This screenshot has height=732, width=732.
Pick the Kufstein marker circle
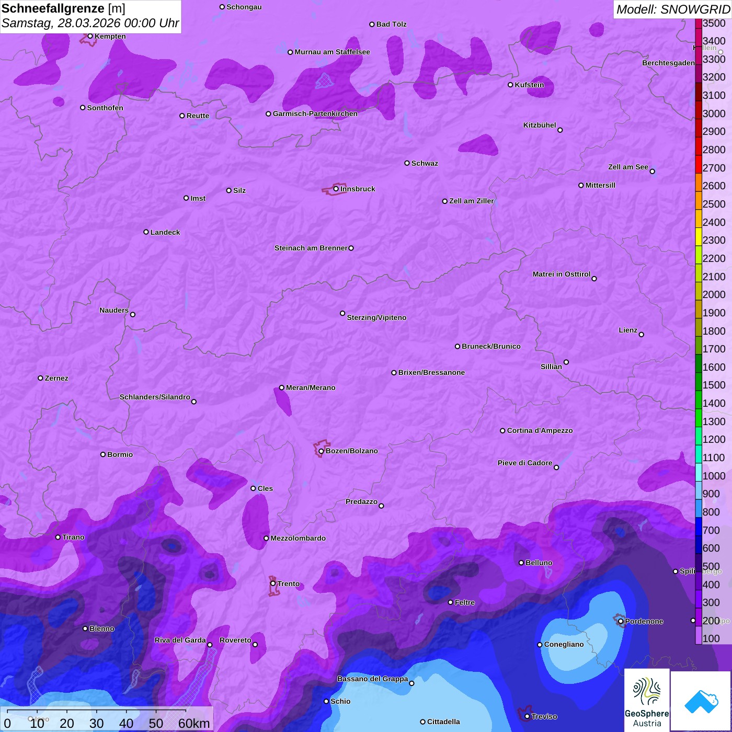(x=510, y=85)
